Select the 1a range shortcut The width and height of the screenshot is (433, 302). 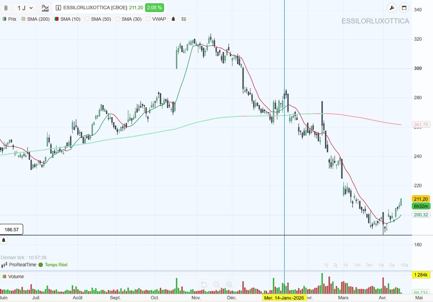(381, 265)
